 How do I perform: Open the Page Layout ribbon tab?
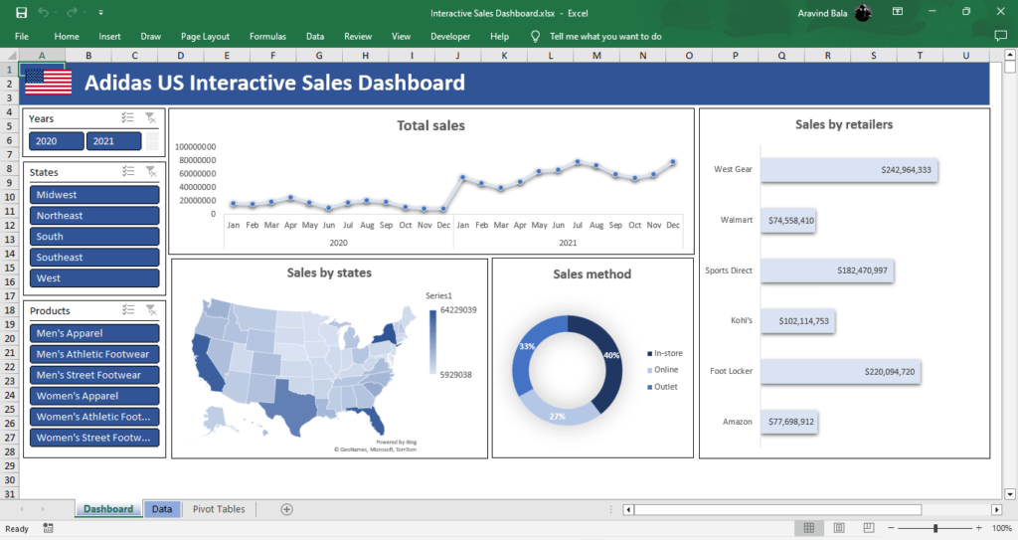point(205,37)
